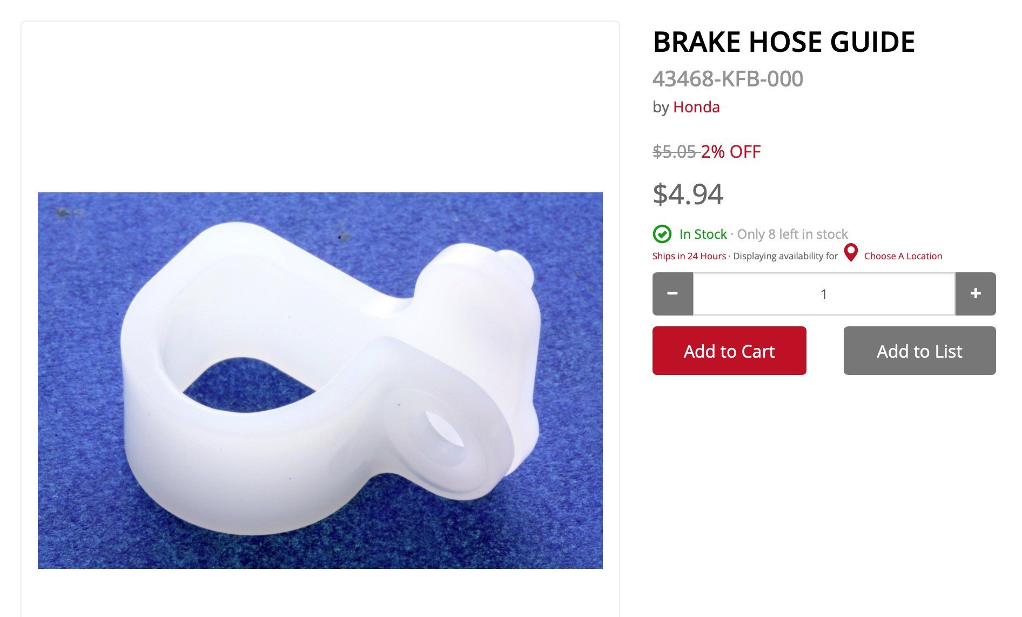Click the 'by' label before Honda

click(661, 108)
